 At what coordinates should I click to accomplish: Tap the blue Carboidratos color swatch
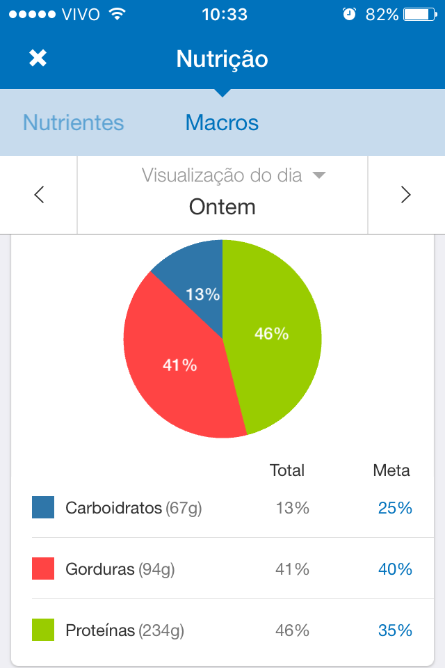pyautogui.click(x=43, y=507)
